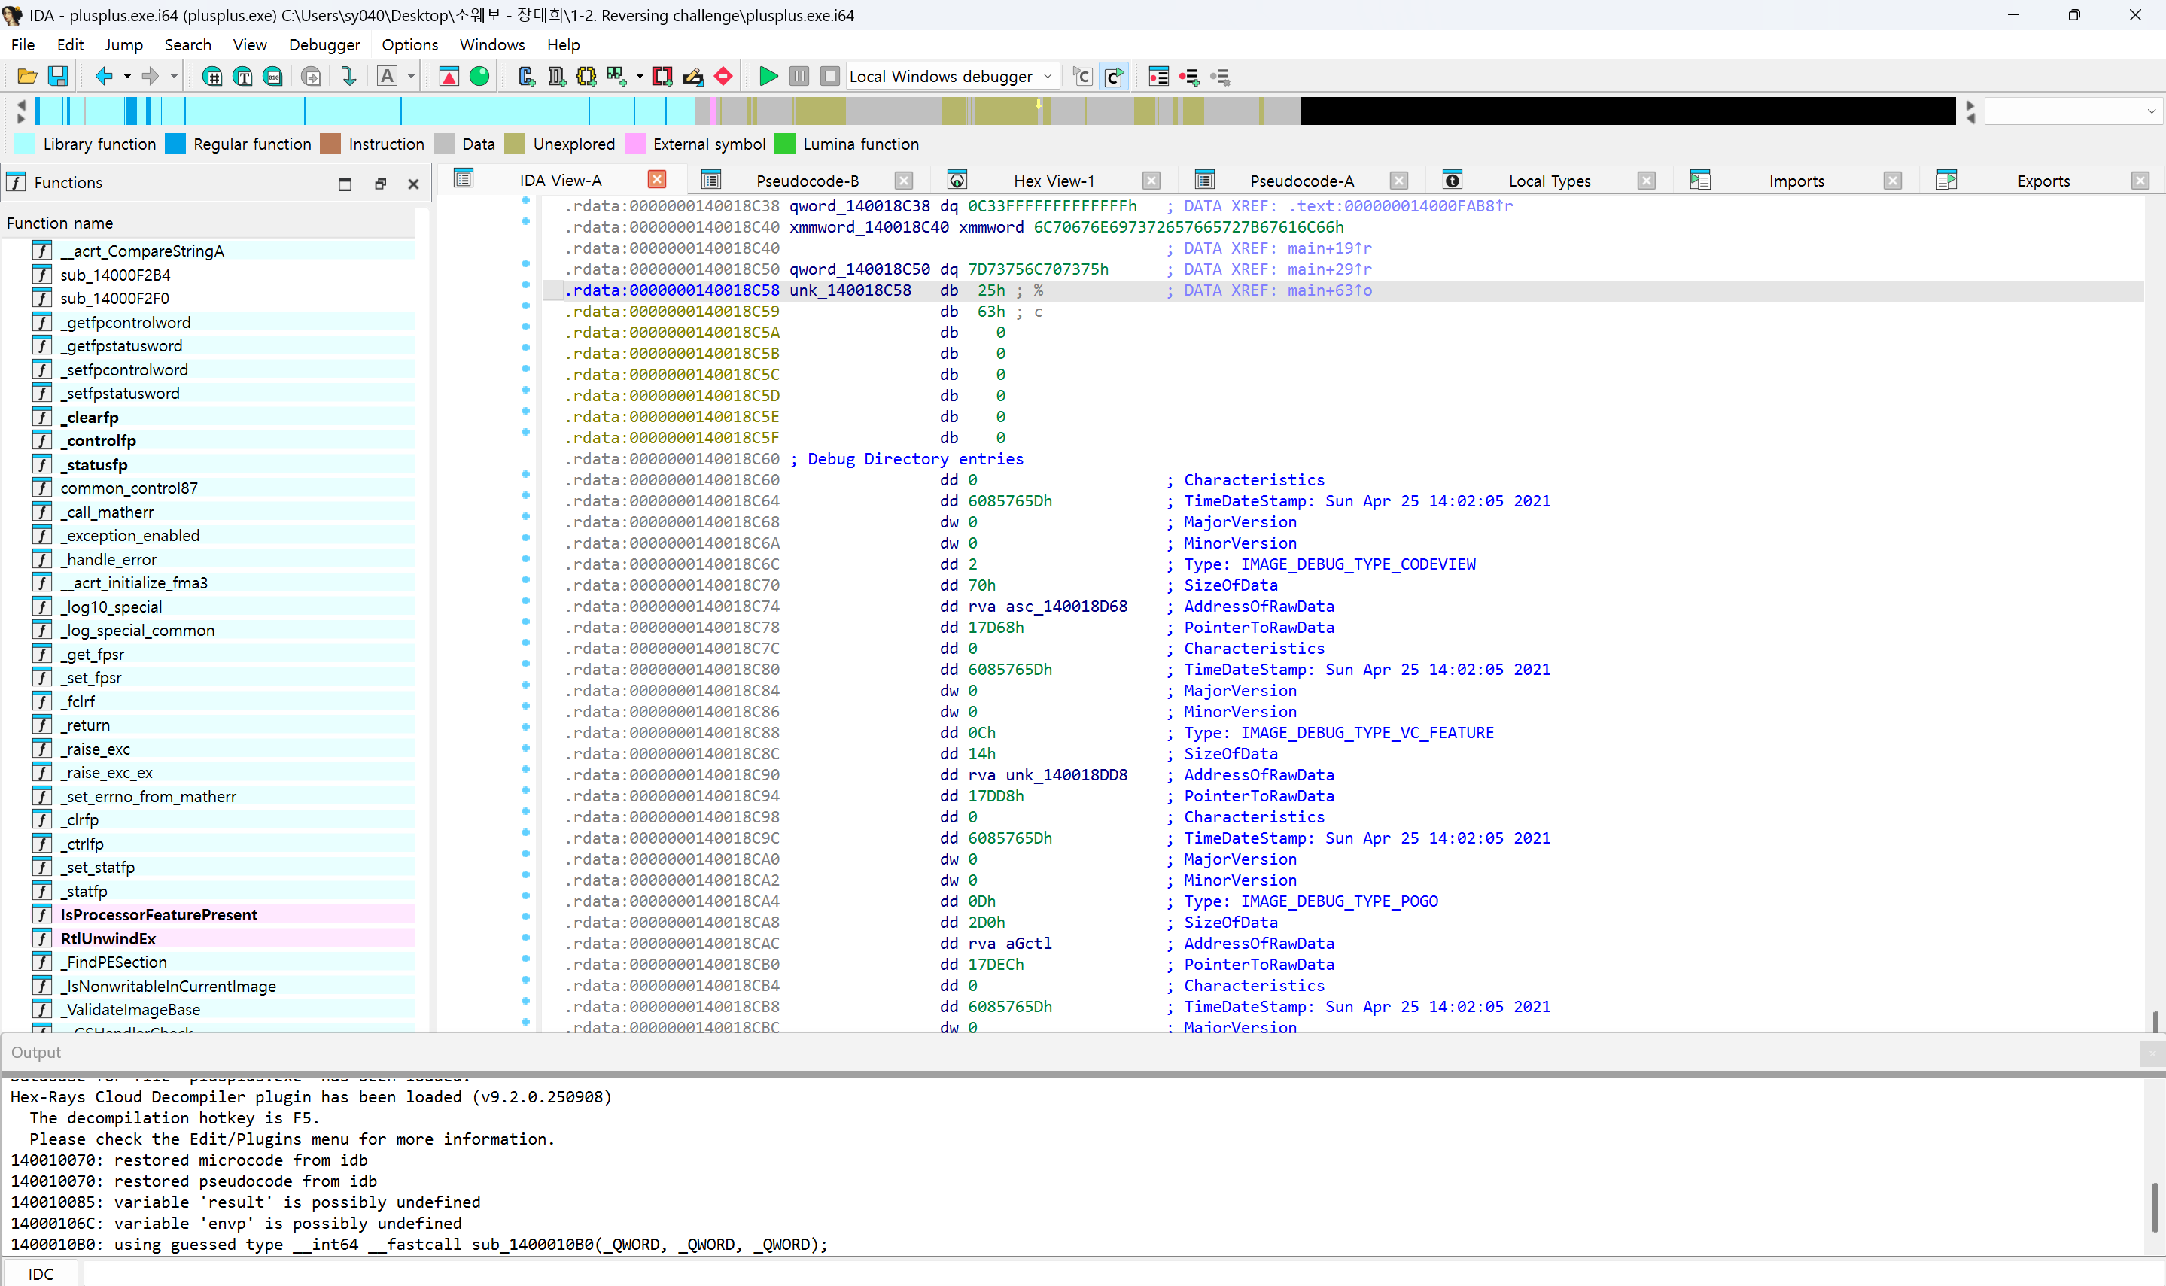Open the back-arrow history dropdown
Viewport: 2166px width, 1286px height.
(x=127, y=76)
